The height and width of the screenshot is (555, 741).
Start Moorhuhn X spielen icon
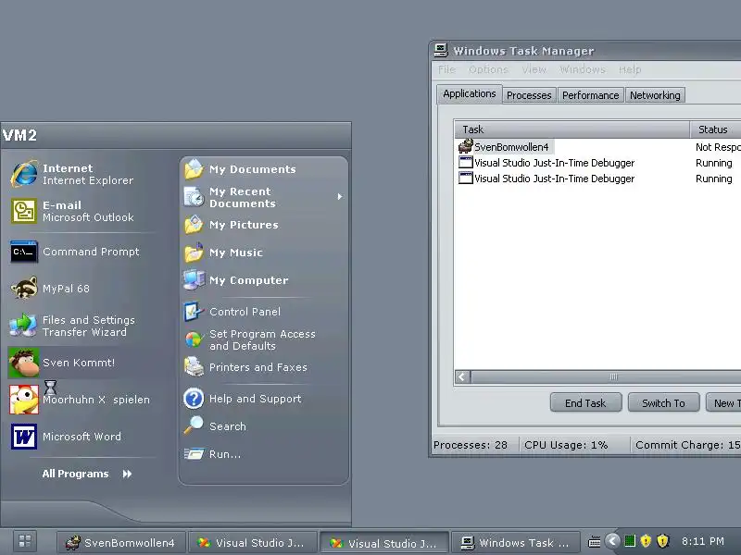point(24,400)
